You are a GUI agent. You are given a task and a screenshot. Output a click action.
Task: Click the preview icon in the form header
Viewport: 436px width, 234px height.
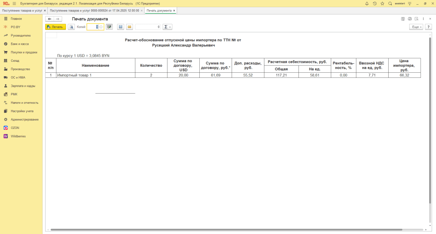click(x=416, y=19)
